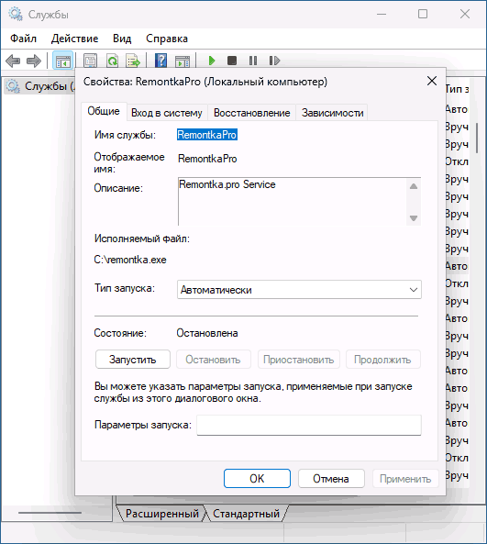Open the Вид menu
The height and width of the screenshot is (544, 487).
(x=122, y=39)
